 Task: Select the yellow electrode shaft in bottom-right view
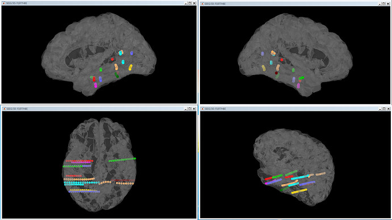(299, 192)
